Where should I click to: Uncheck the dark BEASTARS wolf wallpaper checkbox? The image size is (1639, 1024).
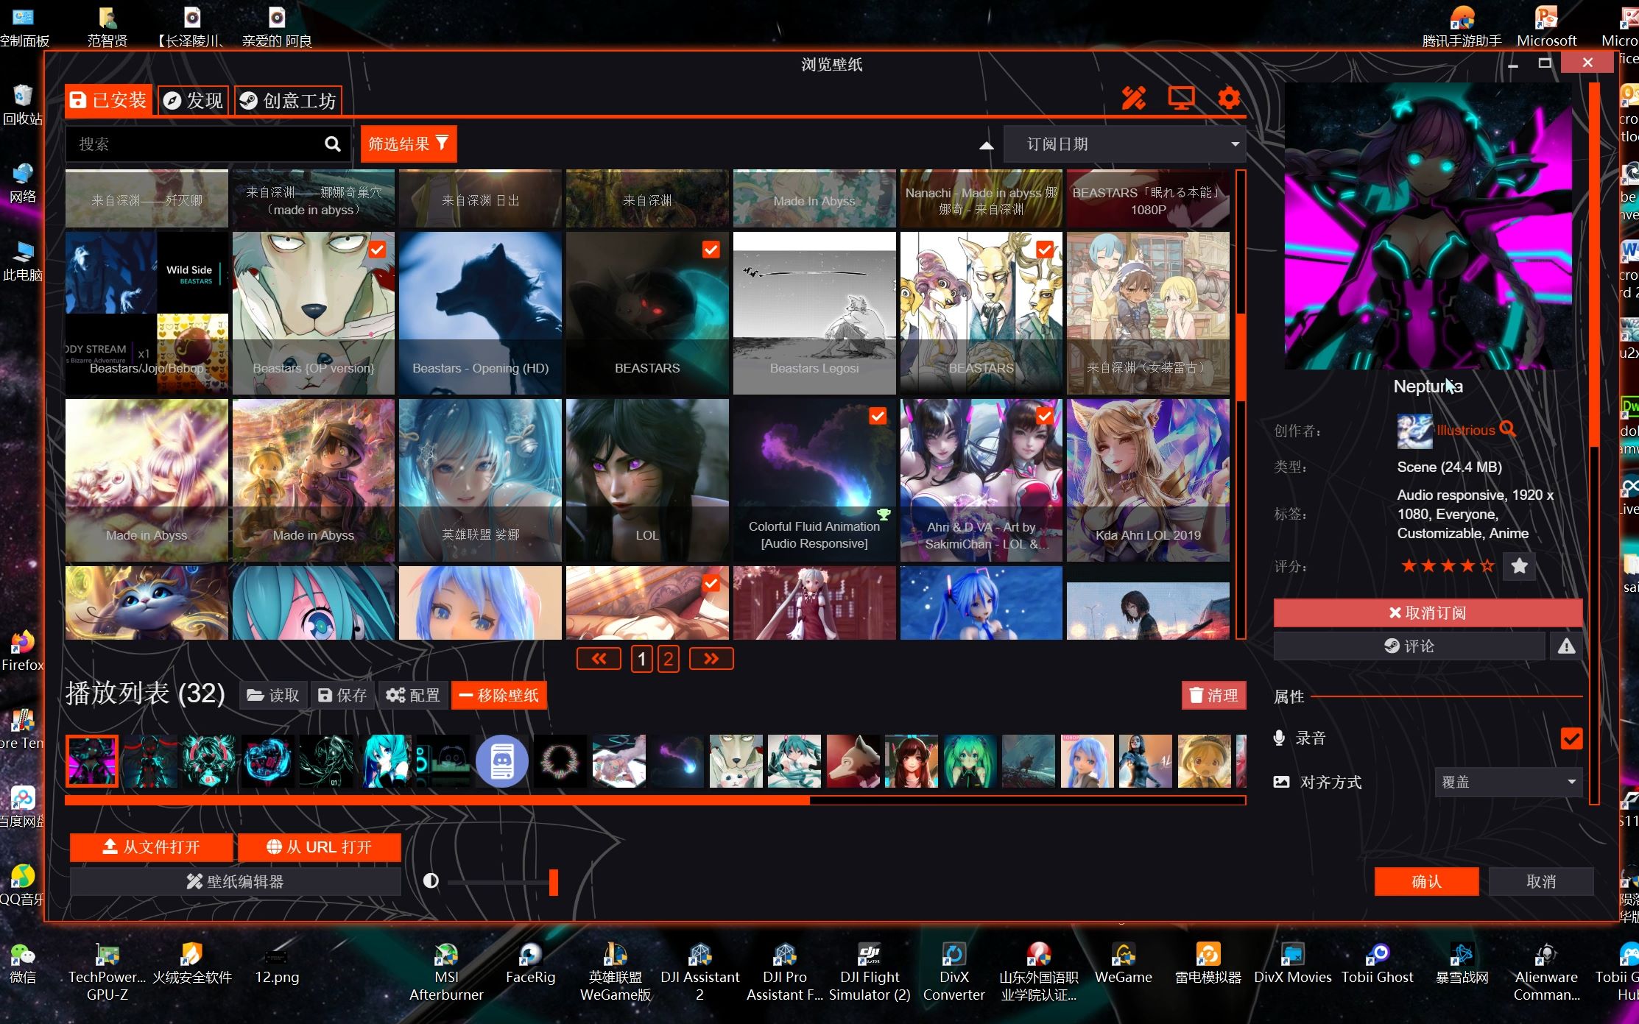coord(711,250)
